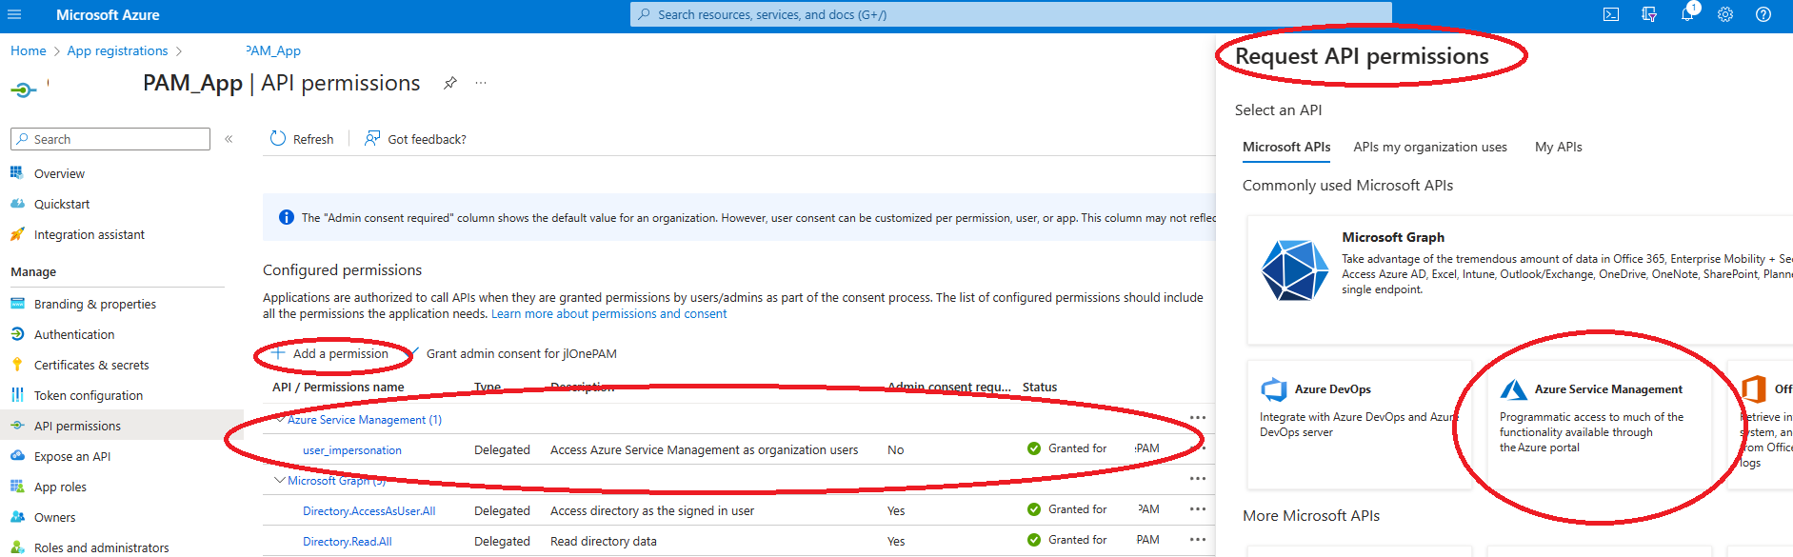Switch to the My APIs tab
The height and width of the screenshot is (557, 1793).
click(1558, 147)
